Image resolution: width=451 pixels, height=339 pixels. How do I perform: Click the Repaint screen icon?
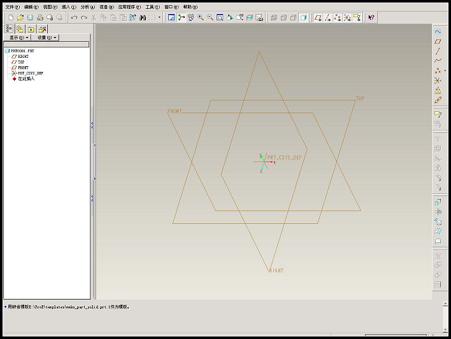pos(171,18)
